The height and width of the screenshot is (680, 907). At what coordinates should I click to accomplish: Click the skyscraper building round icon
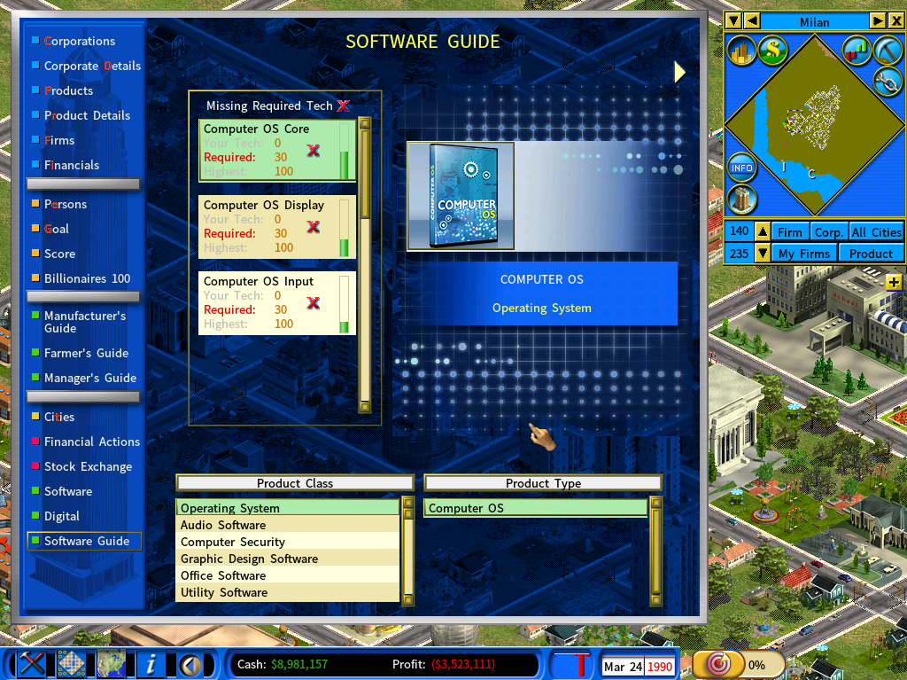tap(742, 199)
